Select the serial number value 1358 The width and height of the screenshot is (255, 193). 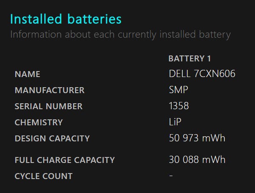click(x=179, y=106)
